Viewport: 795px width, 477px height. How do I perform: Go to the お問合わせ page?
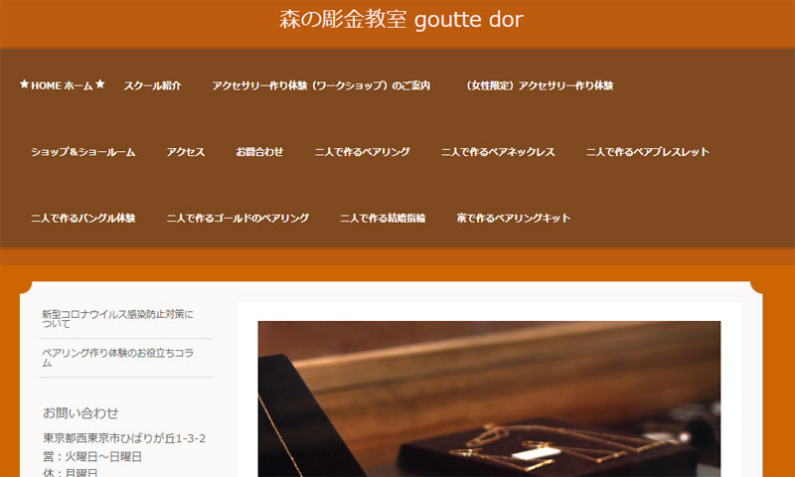[259, 152]
